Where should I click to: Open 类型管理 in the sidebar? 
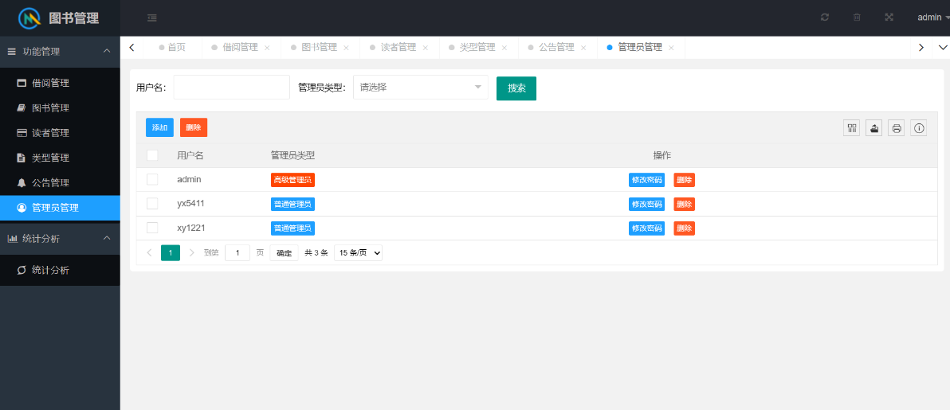pyautogui.click(x=60, y=158)
